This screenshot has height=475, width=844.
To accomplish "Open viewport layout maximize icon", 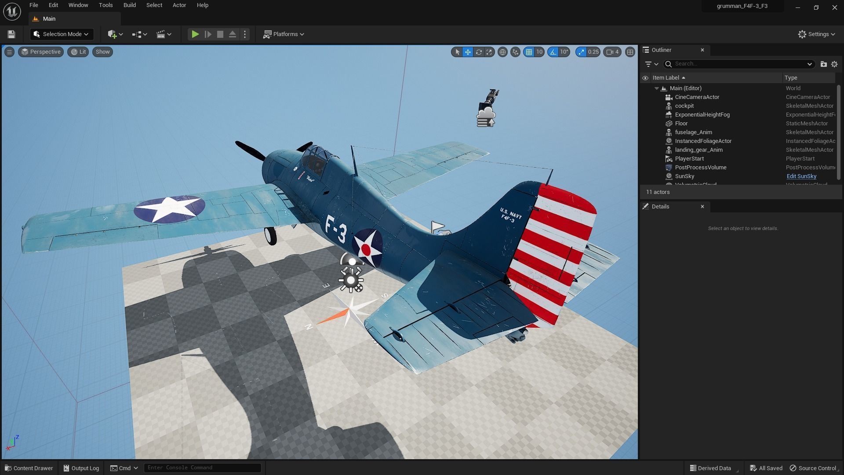I will (x=630, y=52).
